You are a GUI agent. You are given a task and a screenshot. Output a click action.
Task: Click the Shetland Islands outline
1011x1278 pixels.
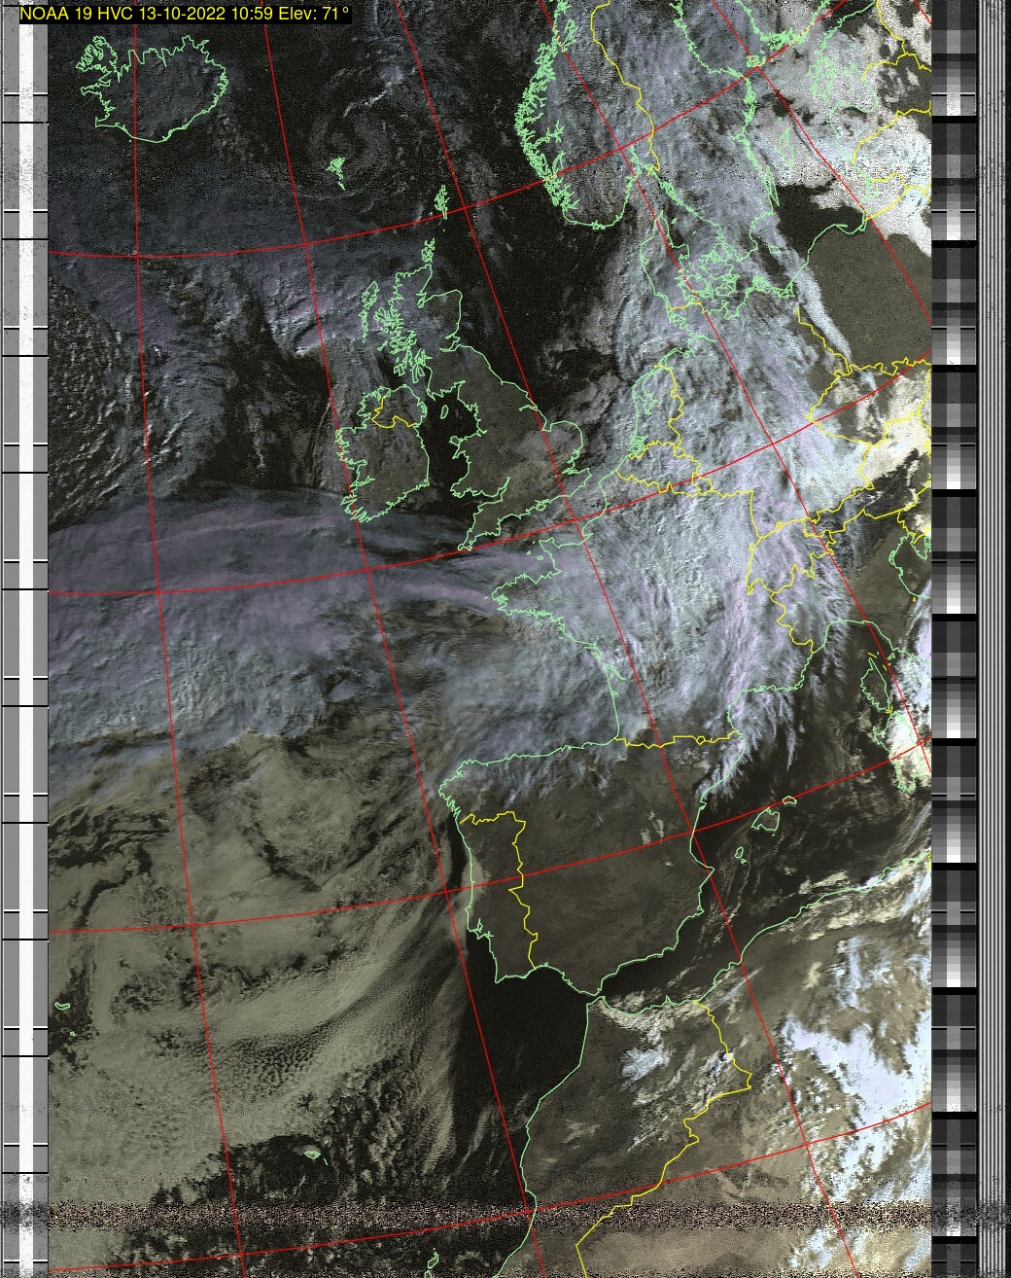tap(440, 202)
